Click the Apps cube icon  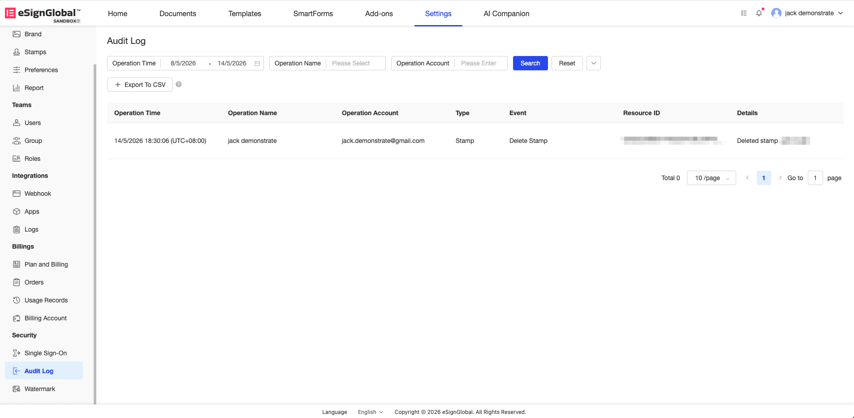(17, 211)
